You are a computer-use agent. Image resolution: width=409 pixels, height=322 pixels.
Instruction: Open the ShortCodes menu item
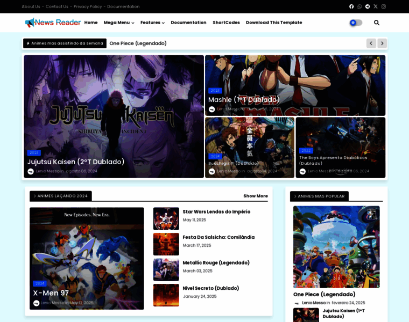click(226, 23)
